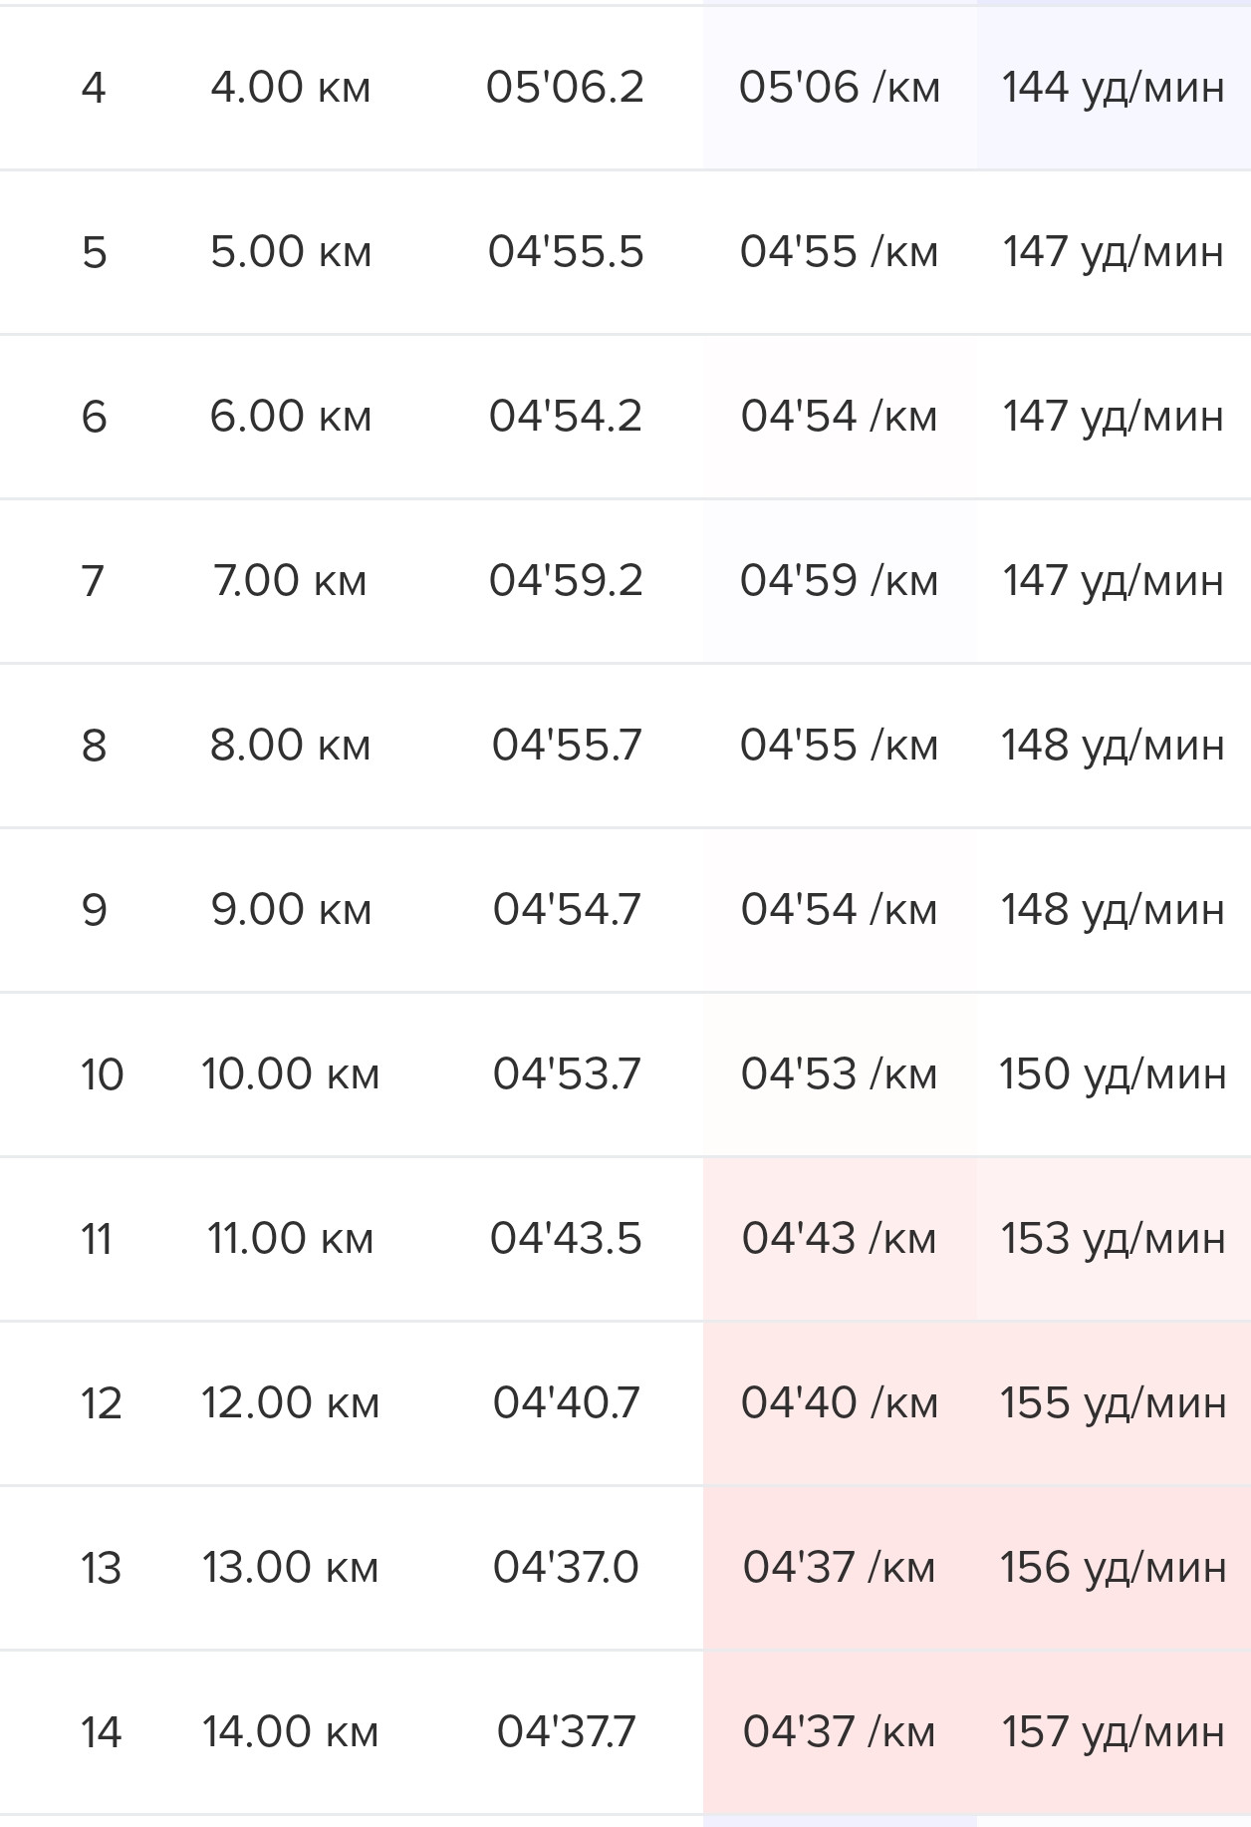Select lap 4 row number
Viewport: 1251px width, 1827px height.
tap(94, 88)
